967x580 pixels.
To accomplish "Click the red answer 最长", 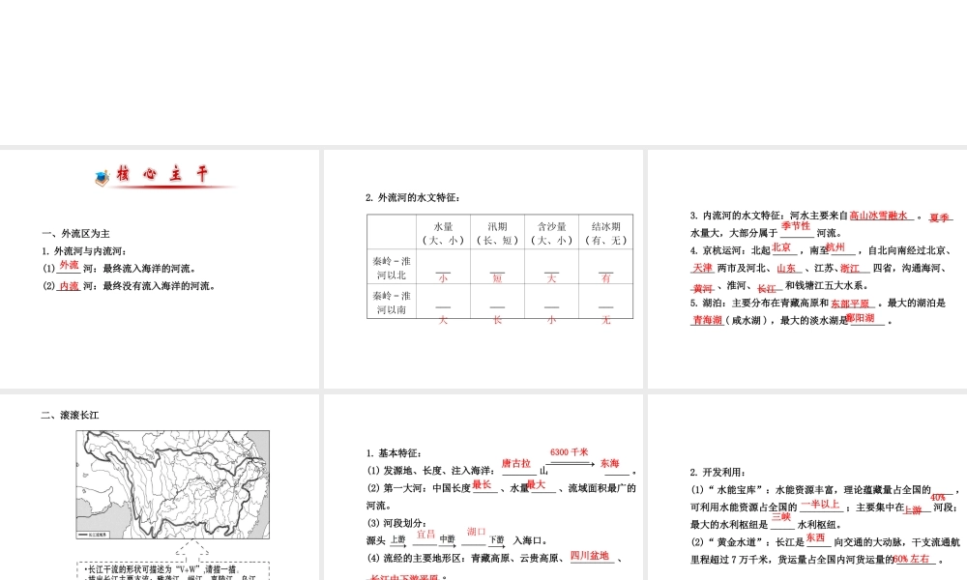I will [482, 485].
